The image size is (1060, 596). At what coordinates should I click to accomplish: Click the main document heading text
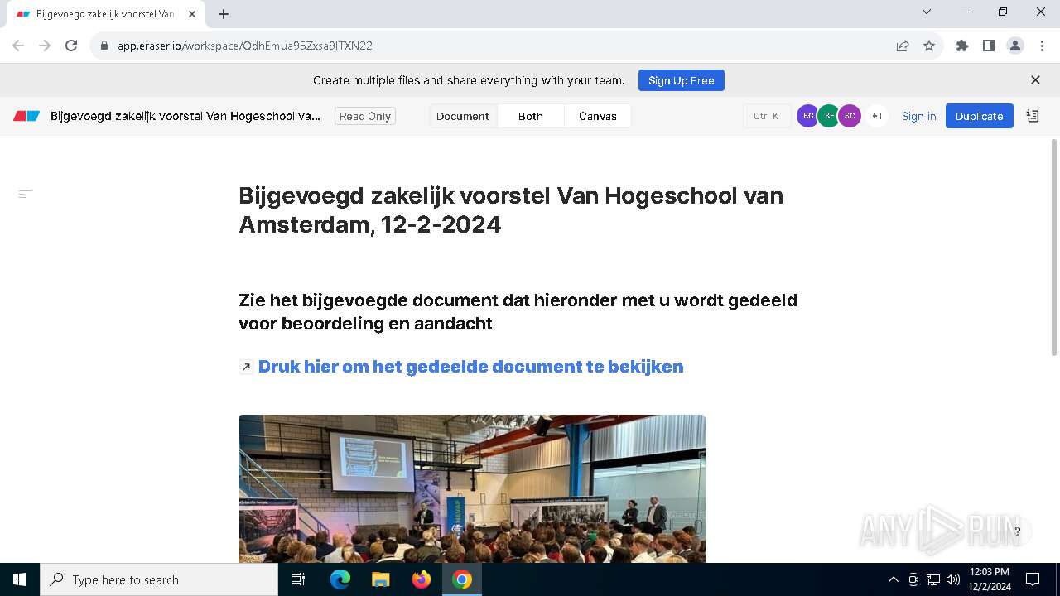point(511,209)
